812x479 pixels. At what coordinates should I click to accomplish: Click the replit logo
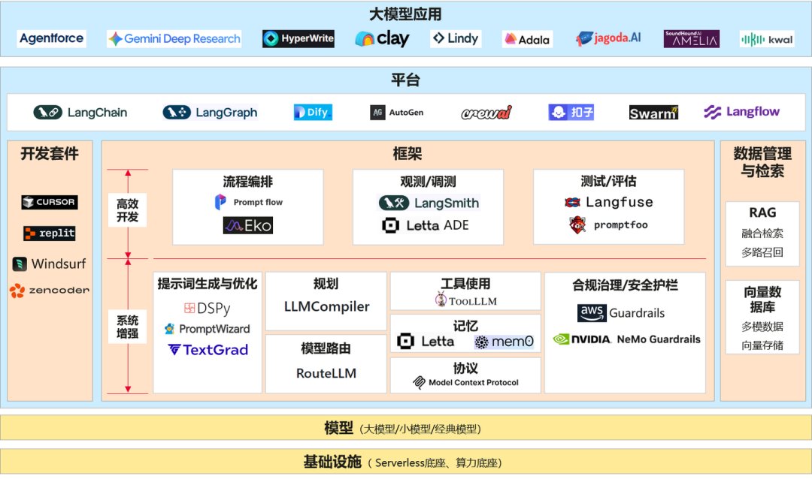coord(50,233)
